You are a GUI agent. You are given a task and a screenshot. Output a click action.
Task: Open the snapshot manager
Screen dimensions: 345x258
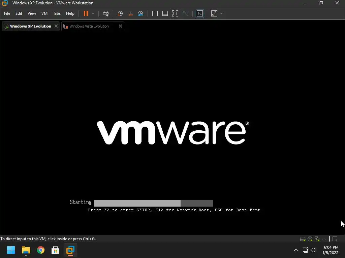coord(140,13)
